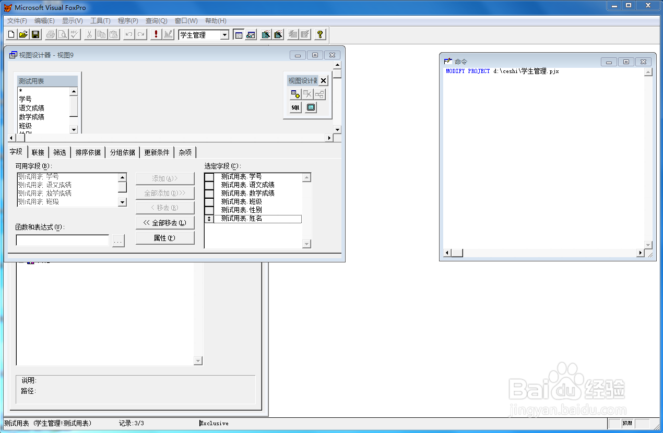Run the query with red exclamation icon
The image size is (663, 433).
(156, 35)
